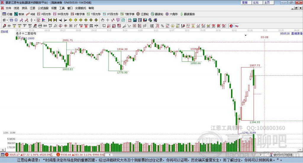Select the hand pan tool

click(103, 20)
